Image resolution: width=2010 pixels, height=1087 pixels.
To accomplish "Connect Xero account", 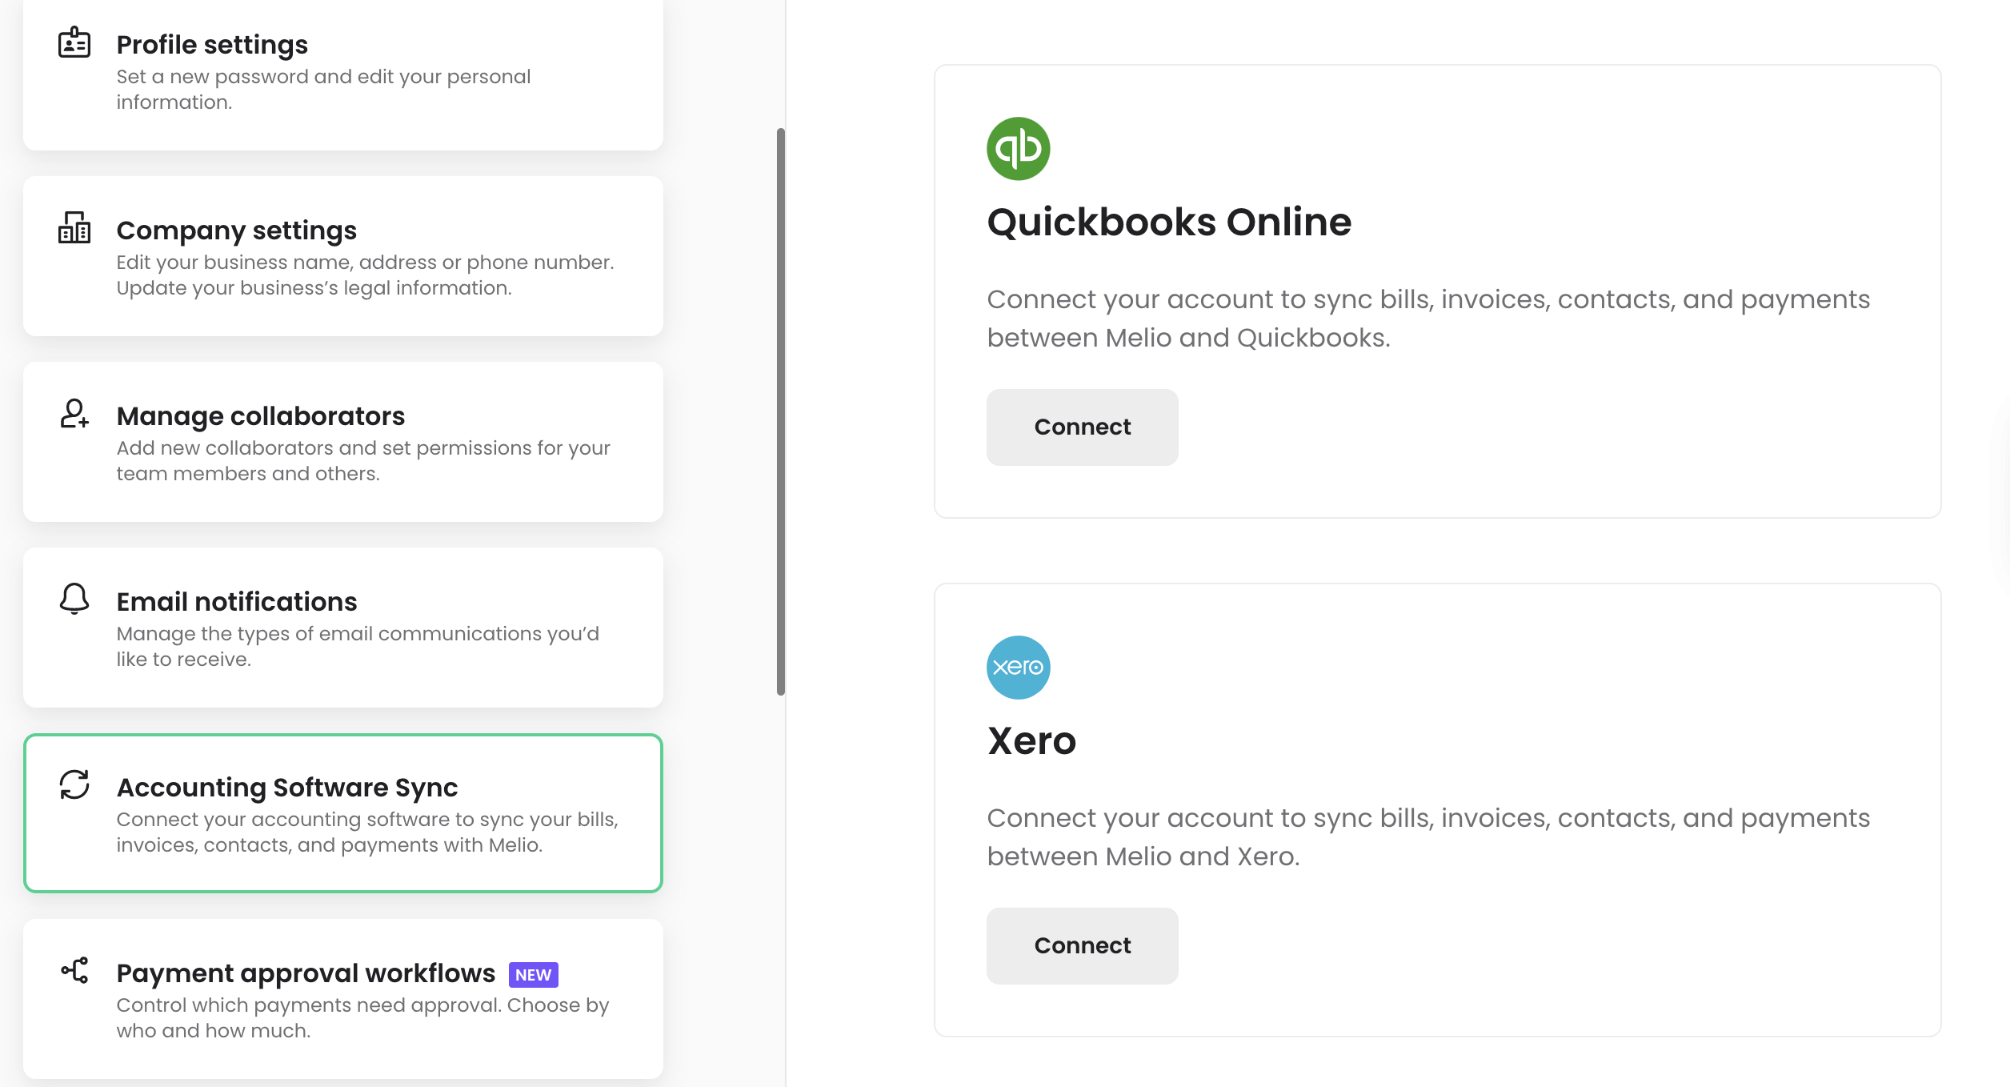I will point(1082,946).
